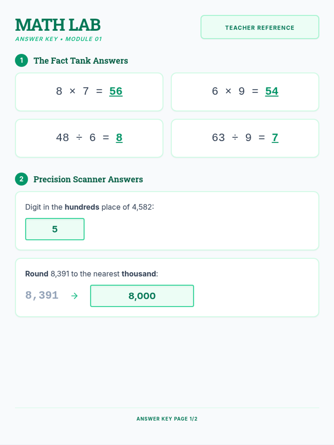Click the section 1 number circle
This screenshot has width=334, height=445.
[21, 60]
